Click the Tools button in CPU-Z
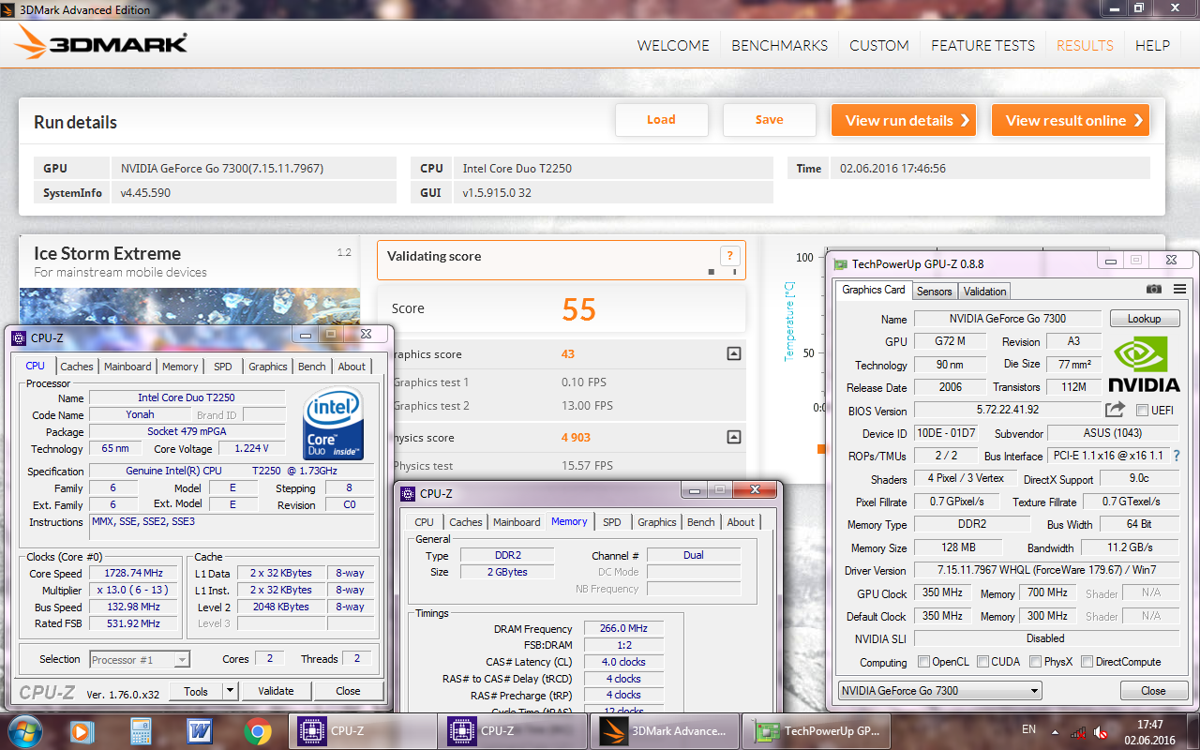The height and width of the screenshot is (750, 1200). coord(196,691)
